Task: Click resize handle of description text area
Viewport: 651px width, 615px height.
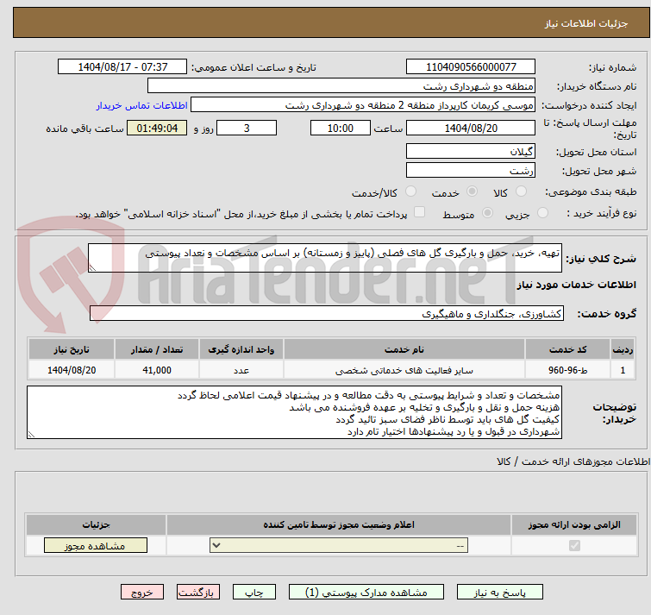Action: coord(92,268)
